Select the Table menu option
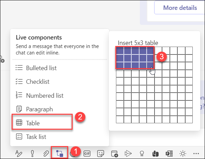This screenshot has height=159, width=205. (33, 123)
